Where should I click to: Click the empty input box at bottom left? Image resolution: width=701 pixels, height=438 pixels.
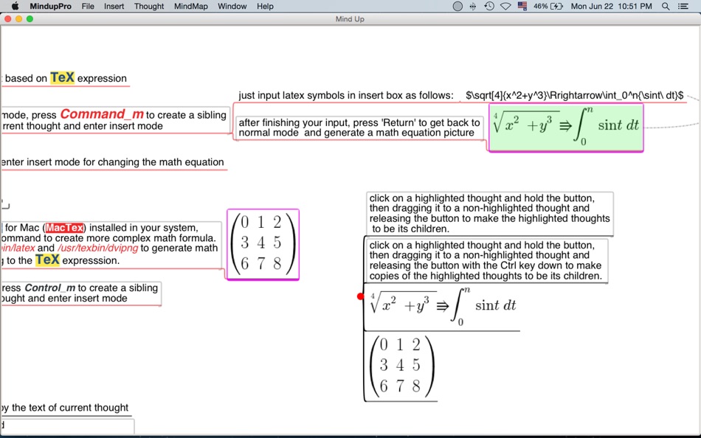(x=67, y=425)
